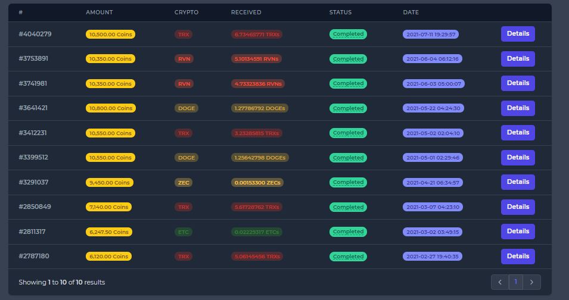Screen dimensions: 569x300
Task: Click the 7,140.00 Coins amount badge
Action: pyautogui.click(x=109, y=207)
